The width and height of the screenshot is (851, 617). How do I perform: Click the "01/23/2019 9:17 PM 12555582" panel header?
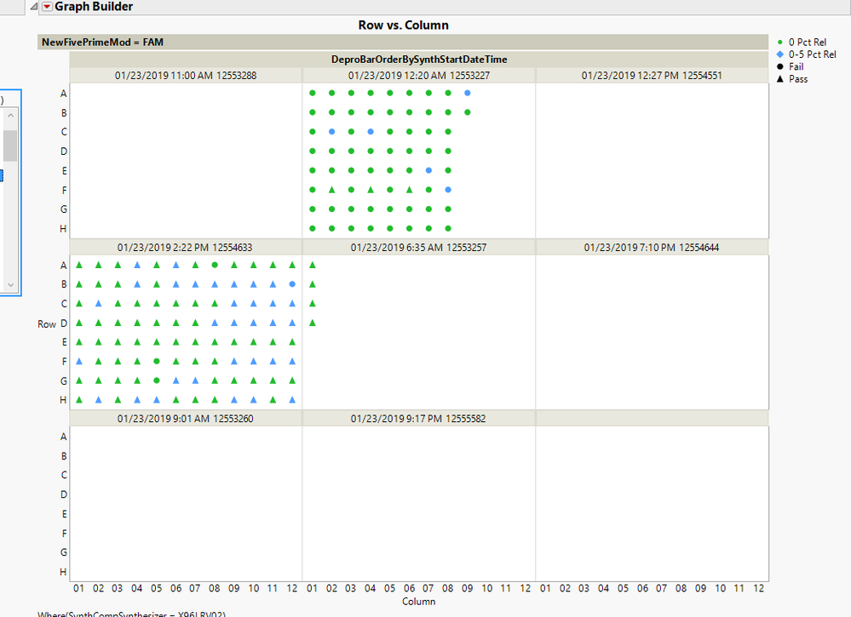417,418
